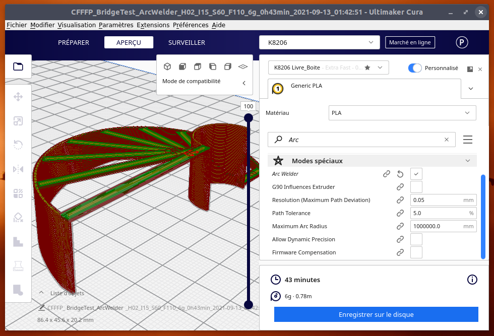Open the Visualisation menu

point(77,25)
